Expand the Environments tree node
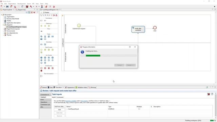This screenshot has height=122, width=217. [x=3, y=31]
